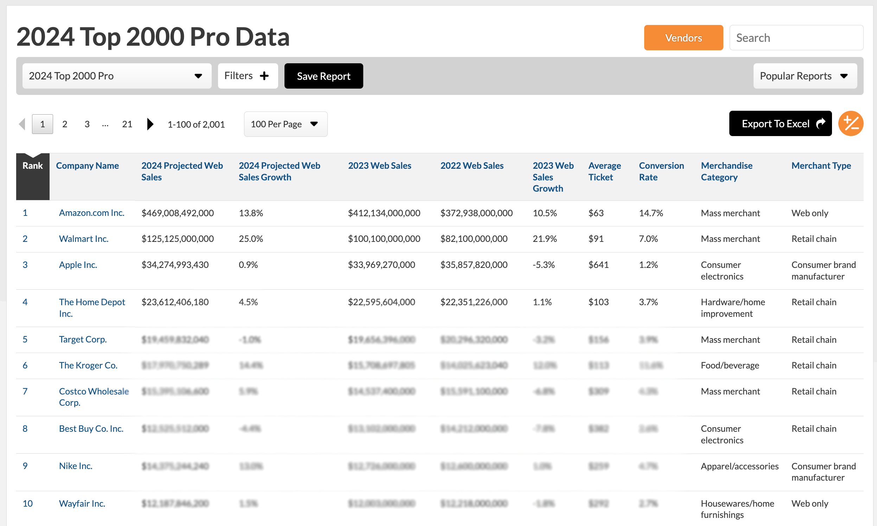Sort by 2024 Projected Web Sales Growth
The height and width of the screenshot is (526, 877).
tap(279, 171)
